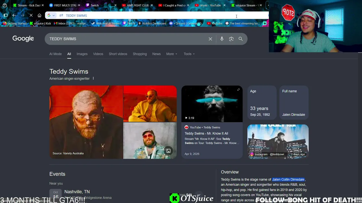Switch to Videos results

tap(98, 54)
